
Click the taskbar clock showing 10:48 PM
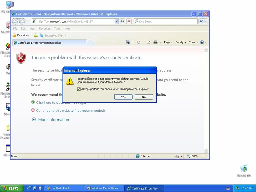tap(247, 188)
